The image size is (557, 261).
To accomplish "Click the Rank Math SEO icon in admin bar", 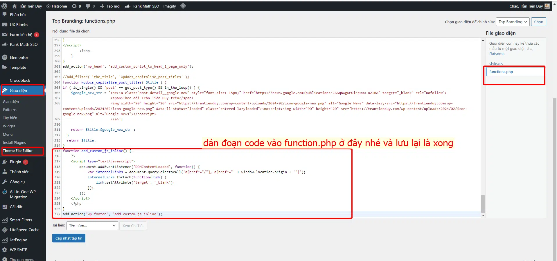I will (127, 6).
